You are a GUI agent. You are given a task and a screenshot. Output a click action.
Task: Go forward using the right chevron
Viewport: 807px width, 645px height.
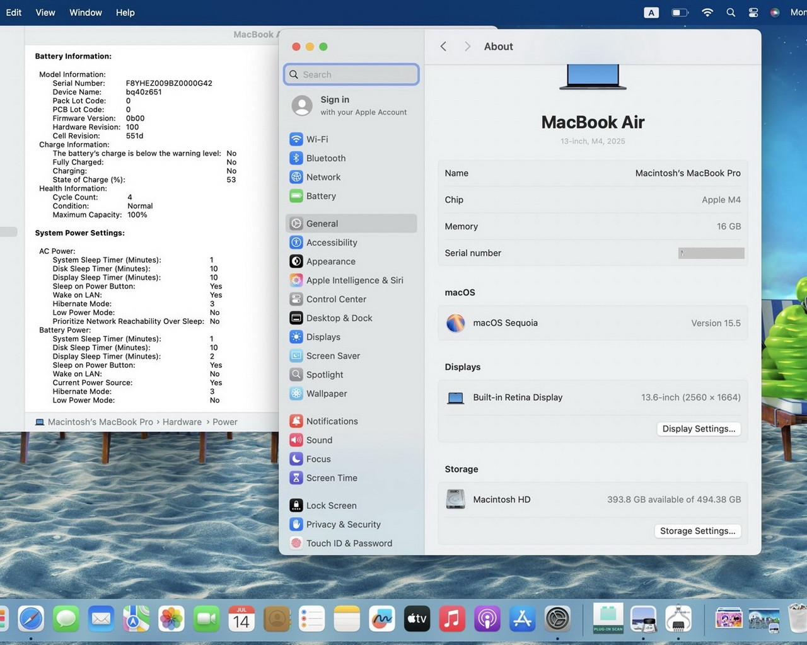(467, 47)
